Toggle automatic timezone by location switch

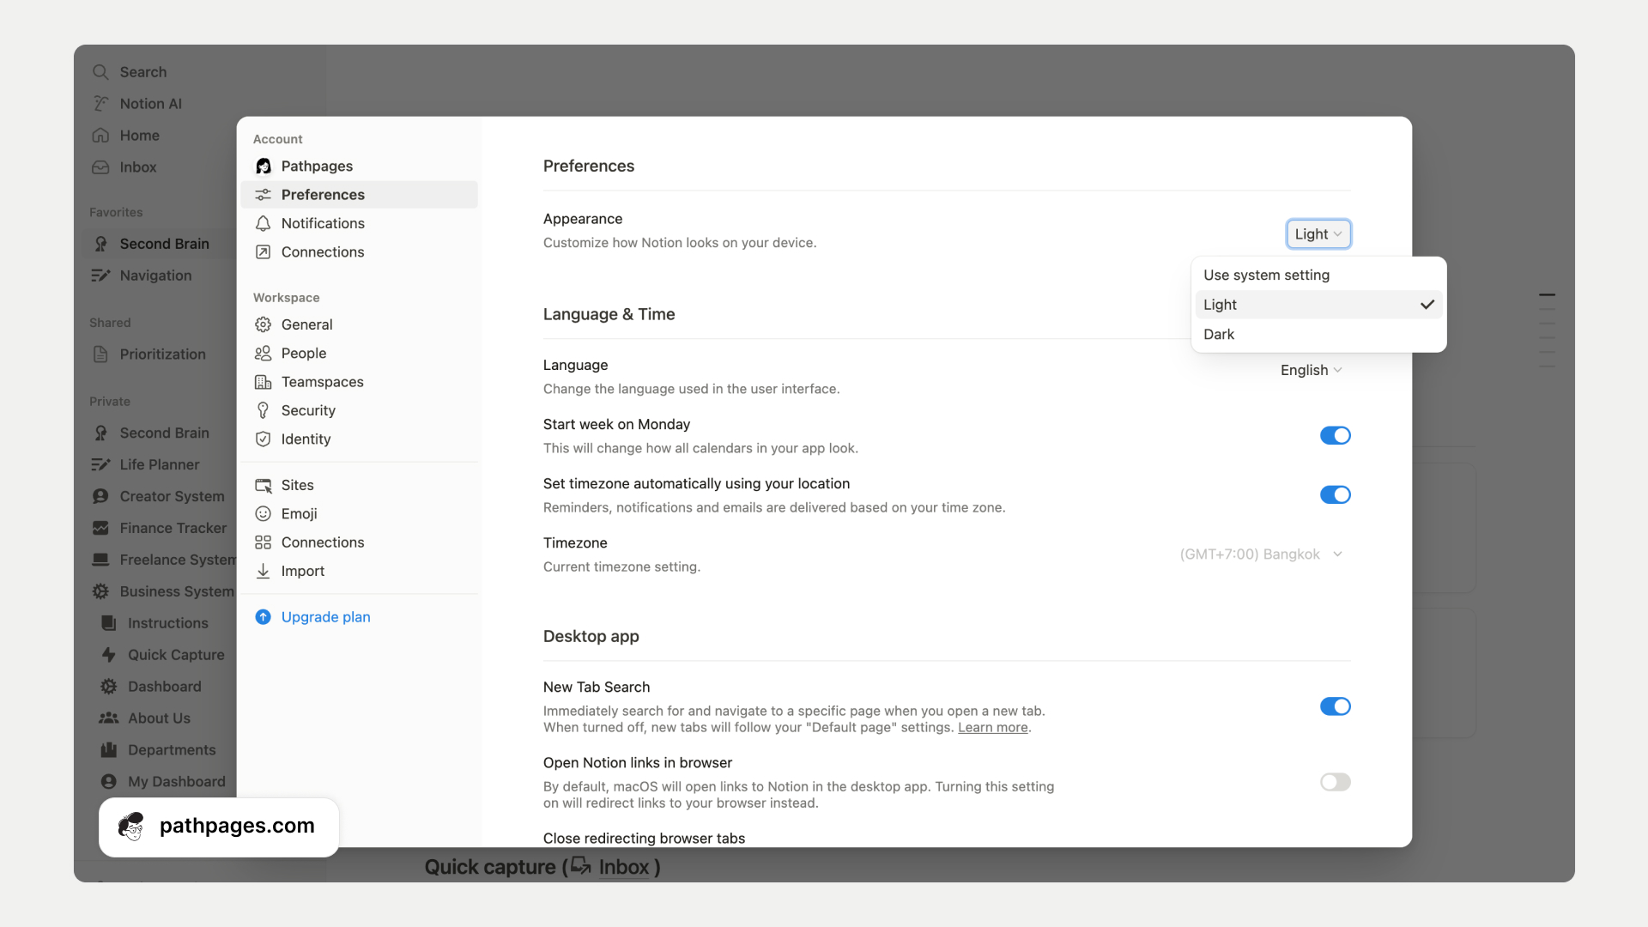pos(1335,495)
